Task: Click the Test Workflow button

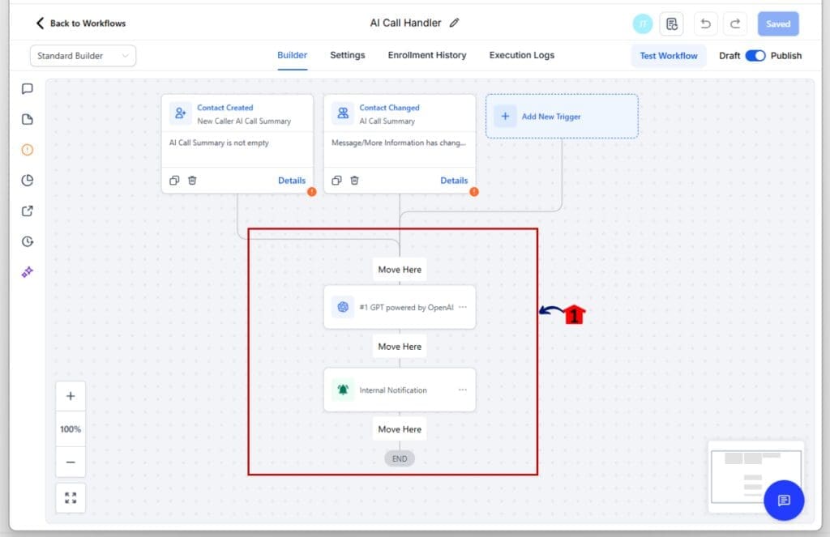Action: point(668,56)
